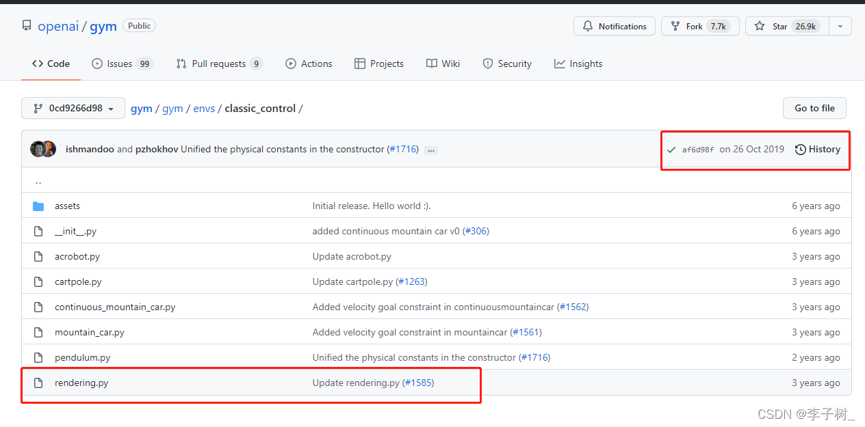Viewport: 865px width, 427px height.
Task: Click the file icon beside acrobot.py
Action: pyautogui.click(x=38, y=256)
